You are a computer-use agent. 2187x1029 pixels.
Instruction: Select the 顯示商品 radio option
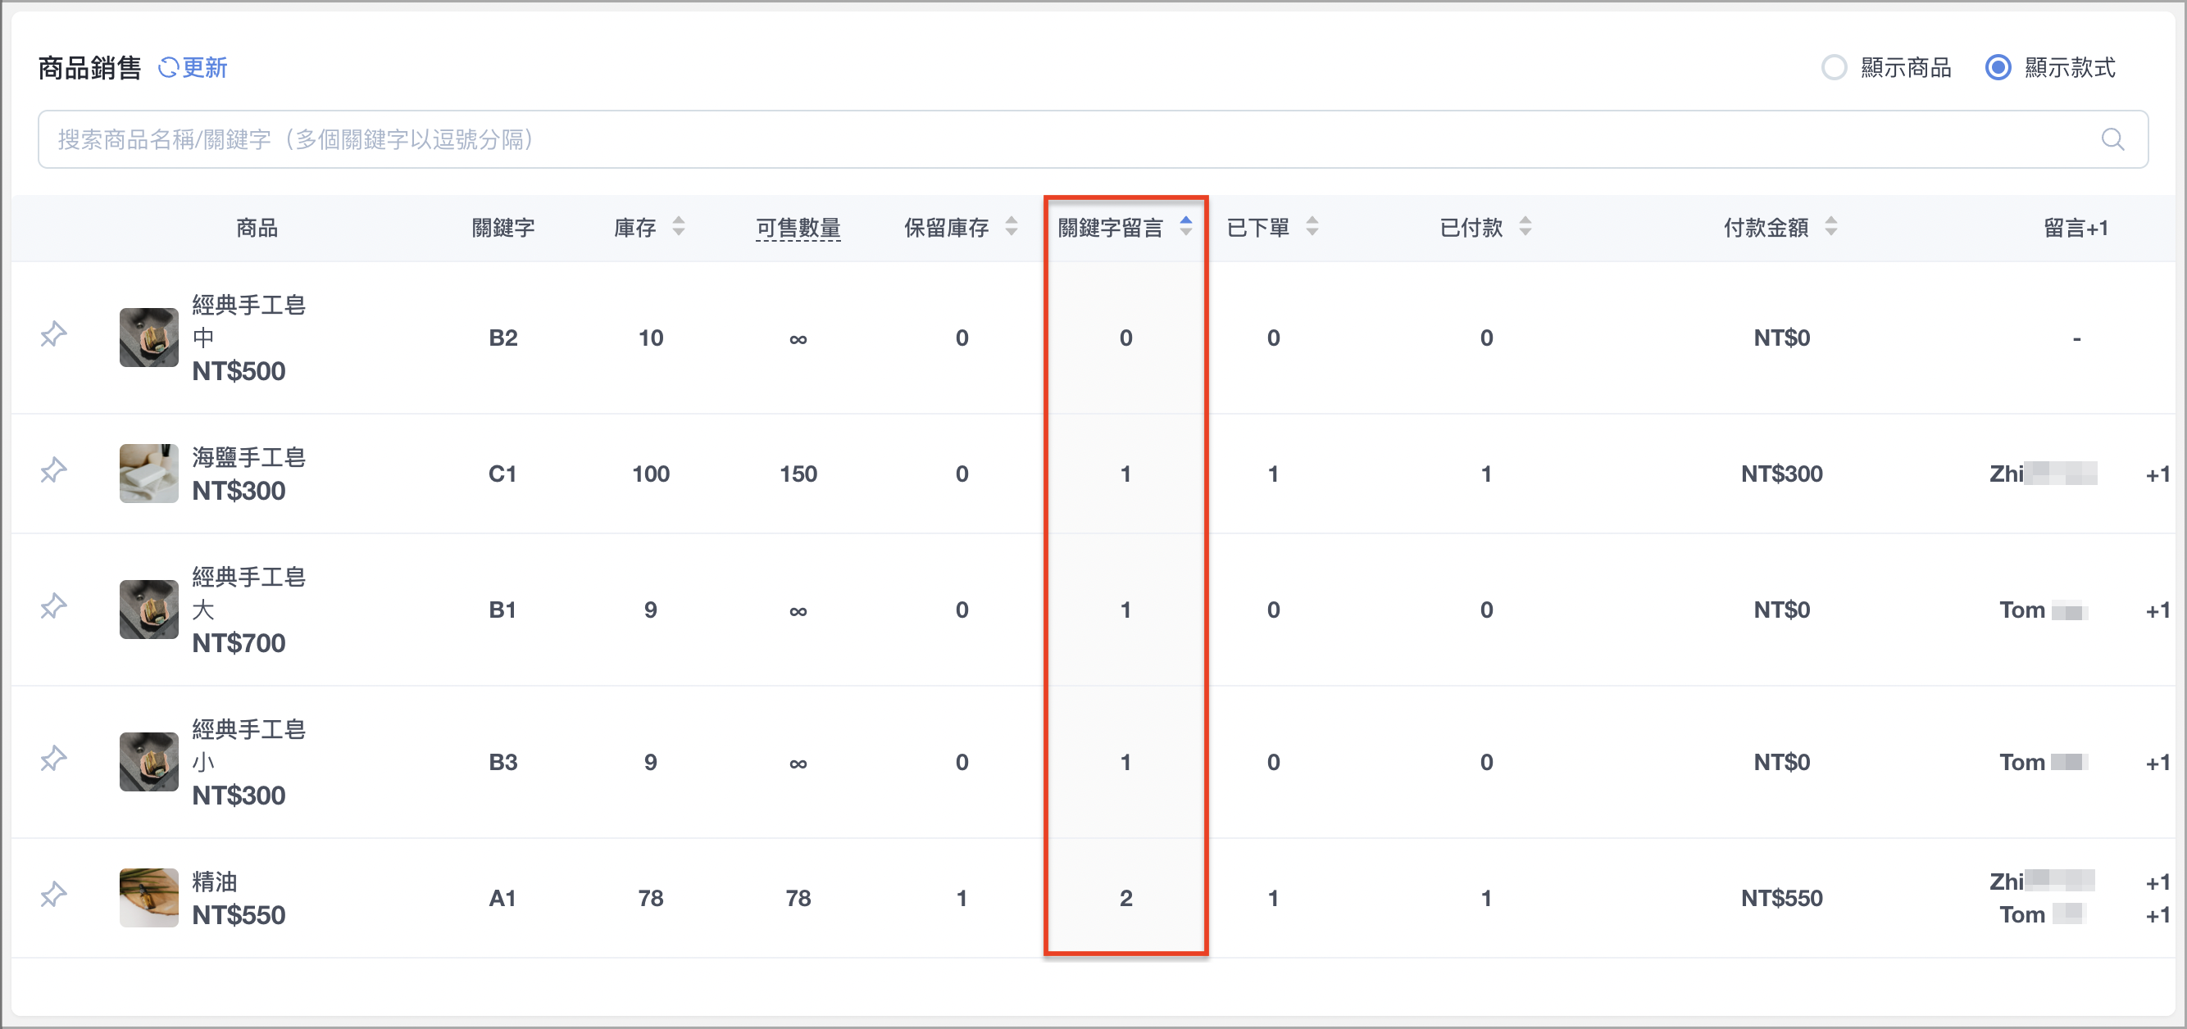pos(1885,68)
